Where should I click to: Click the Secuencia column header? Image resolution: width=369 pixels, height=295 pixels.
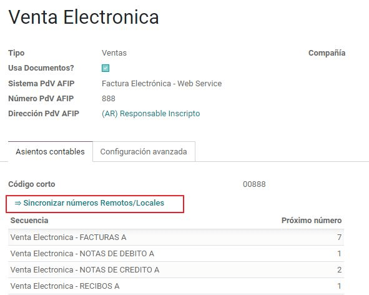[29, 221]
